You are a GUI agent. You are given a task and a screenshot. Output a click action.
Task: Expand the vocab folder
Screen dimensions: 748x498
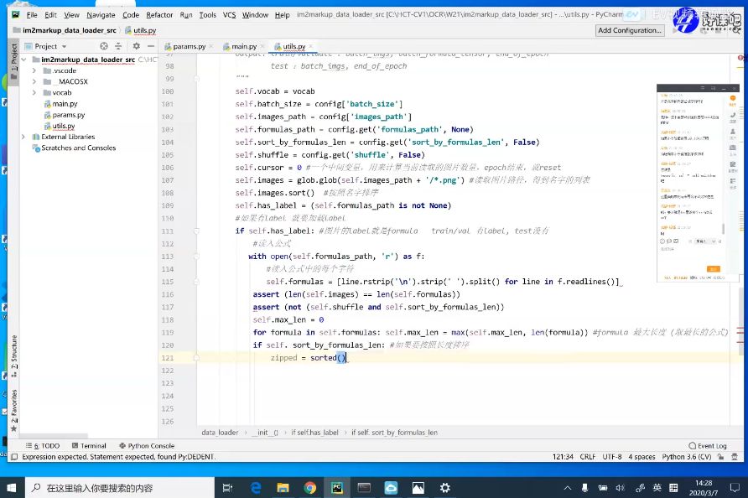(34, 92)
